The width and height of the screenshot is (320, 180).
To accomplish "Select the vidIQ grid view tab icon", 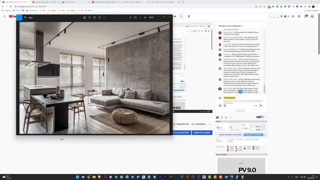I will click(x=217, y=117).
